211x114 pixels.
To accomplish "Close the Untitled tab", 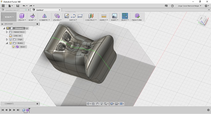I will [60, 10].
